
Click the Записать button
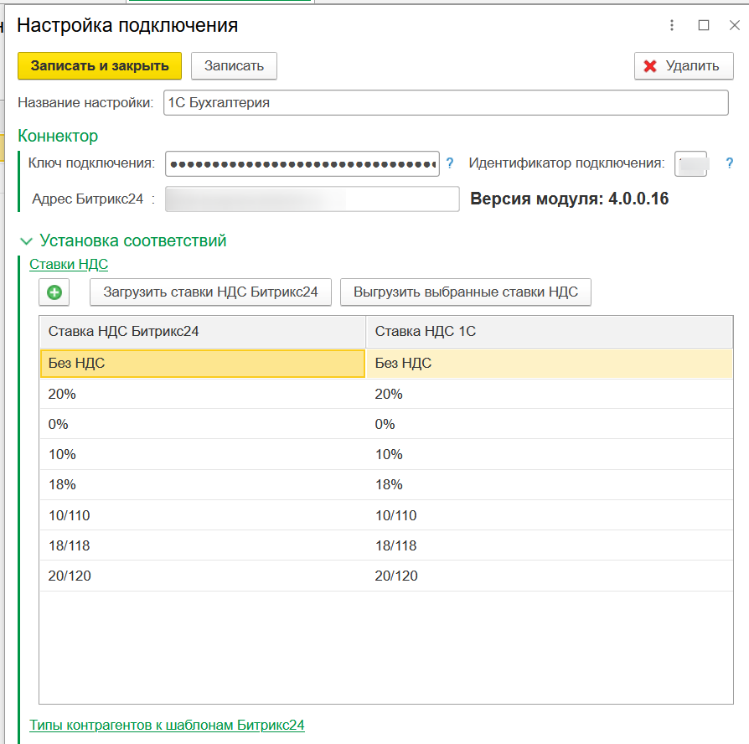[234, 66]
